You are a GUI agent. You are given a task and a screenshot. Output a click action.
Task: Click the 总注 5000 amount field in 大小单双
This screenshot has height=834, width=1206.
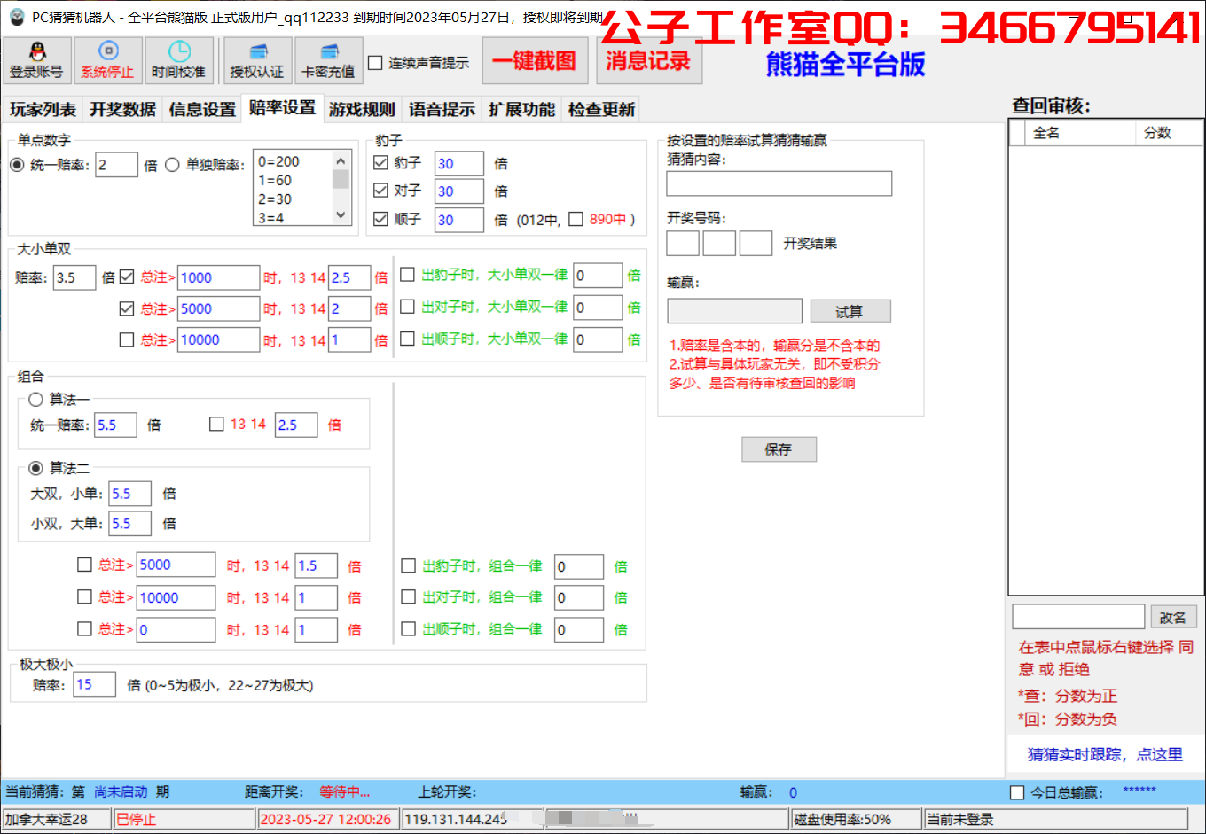218,308
